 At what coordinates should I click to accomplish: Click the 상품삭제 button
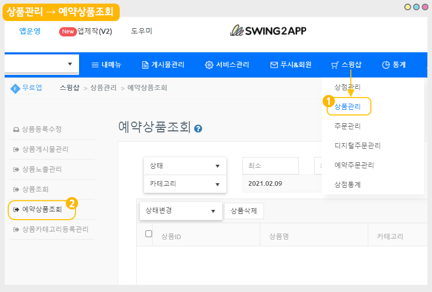click(244, 211)
